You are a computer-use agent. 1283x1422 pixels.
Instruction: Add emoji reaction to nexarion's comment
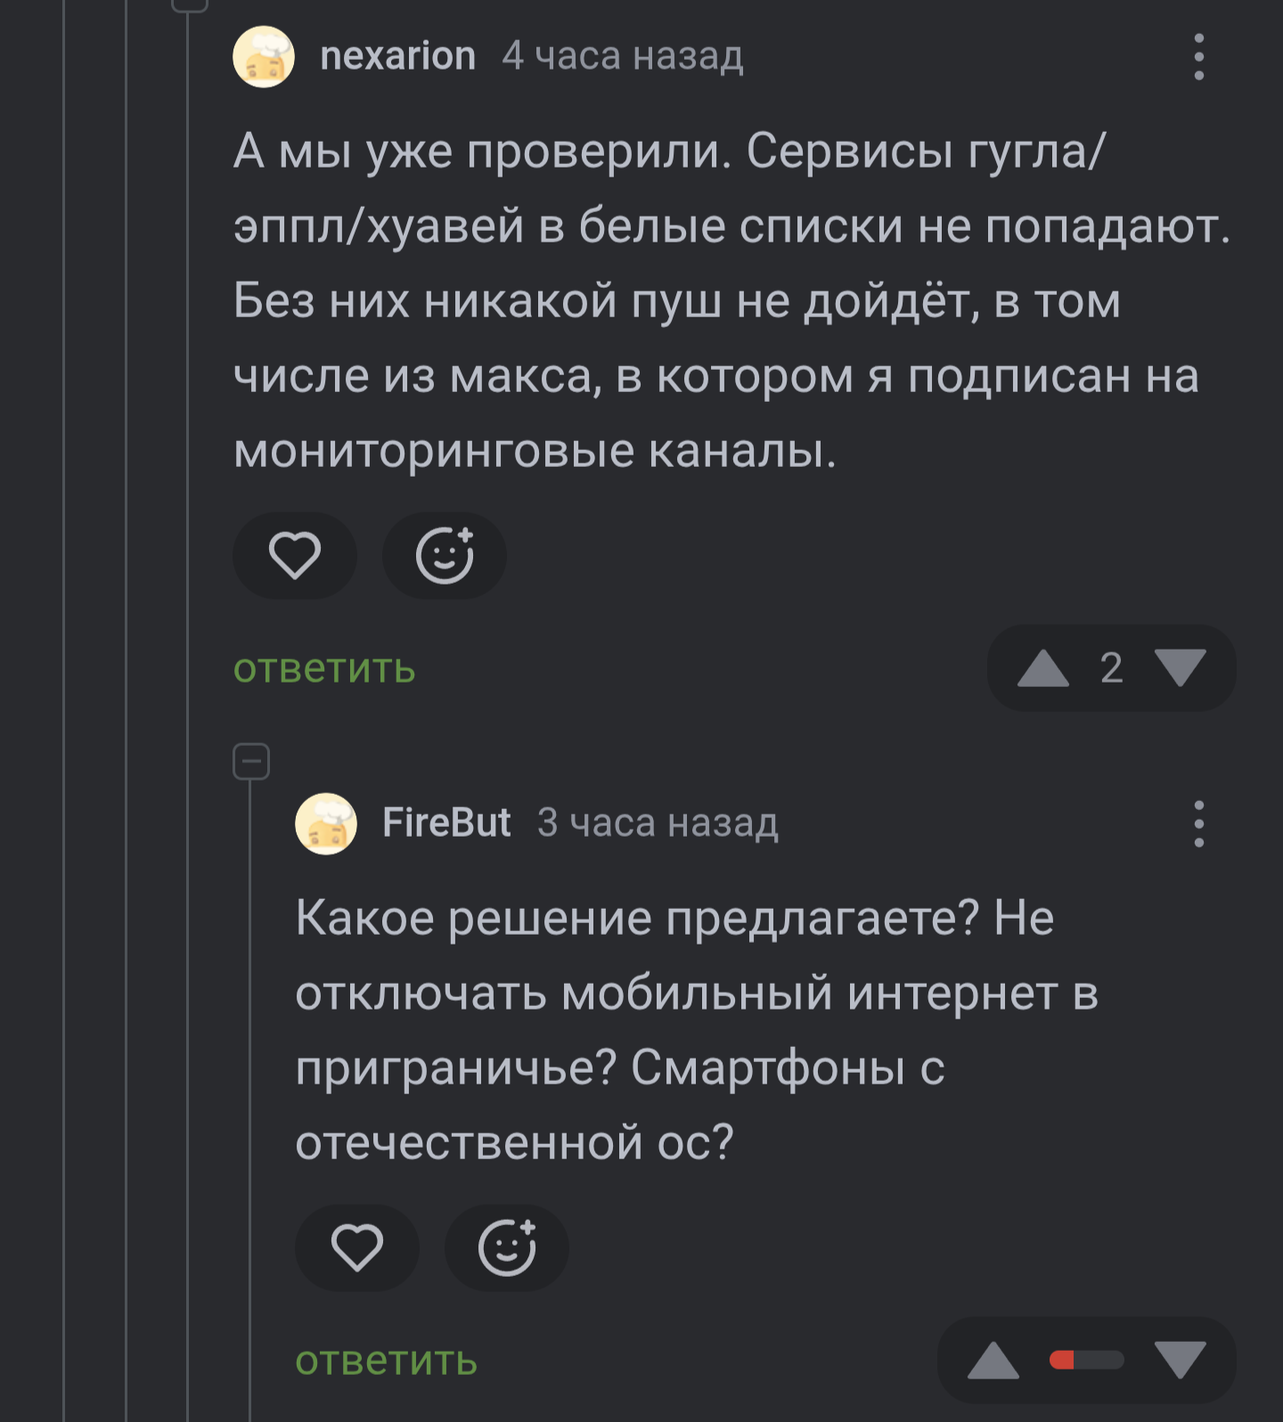pyautogui.click(x=445, y=556)
